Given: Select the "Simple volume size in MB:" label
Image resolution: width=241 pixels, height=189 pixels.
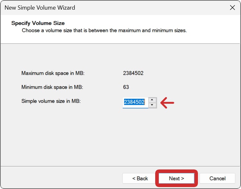Looking at the screenshot, I should (x=51, y=101).
